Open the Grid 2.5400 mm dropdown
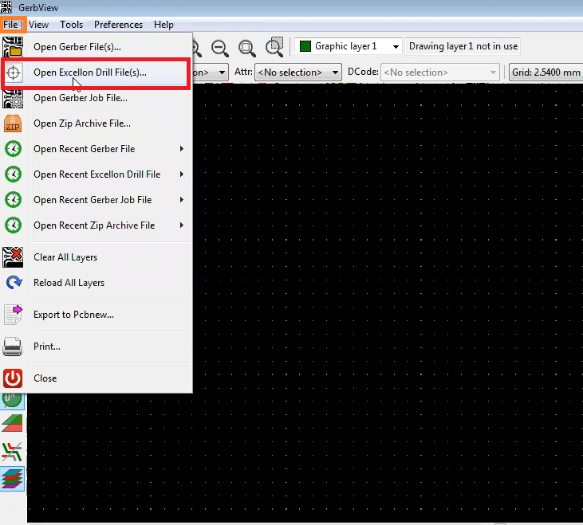 click(546, 72)
